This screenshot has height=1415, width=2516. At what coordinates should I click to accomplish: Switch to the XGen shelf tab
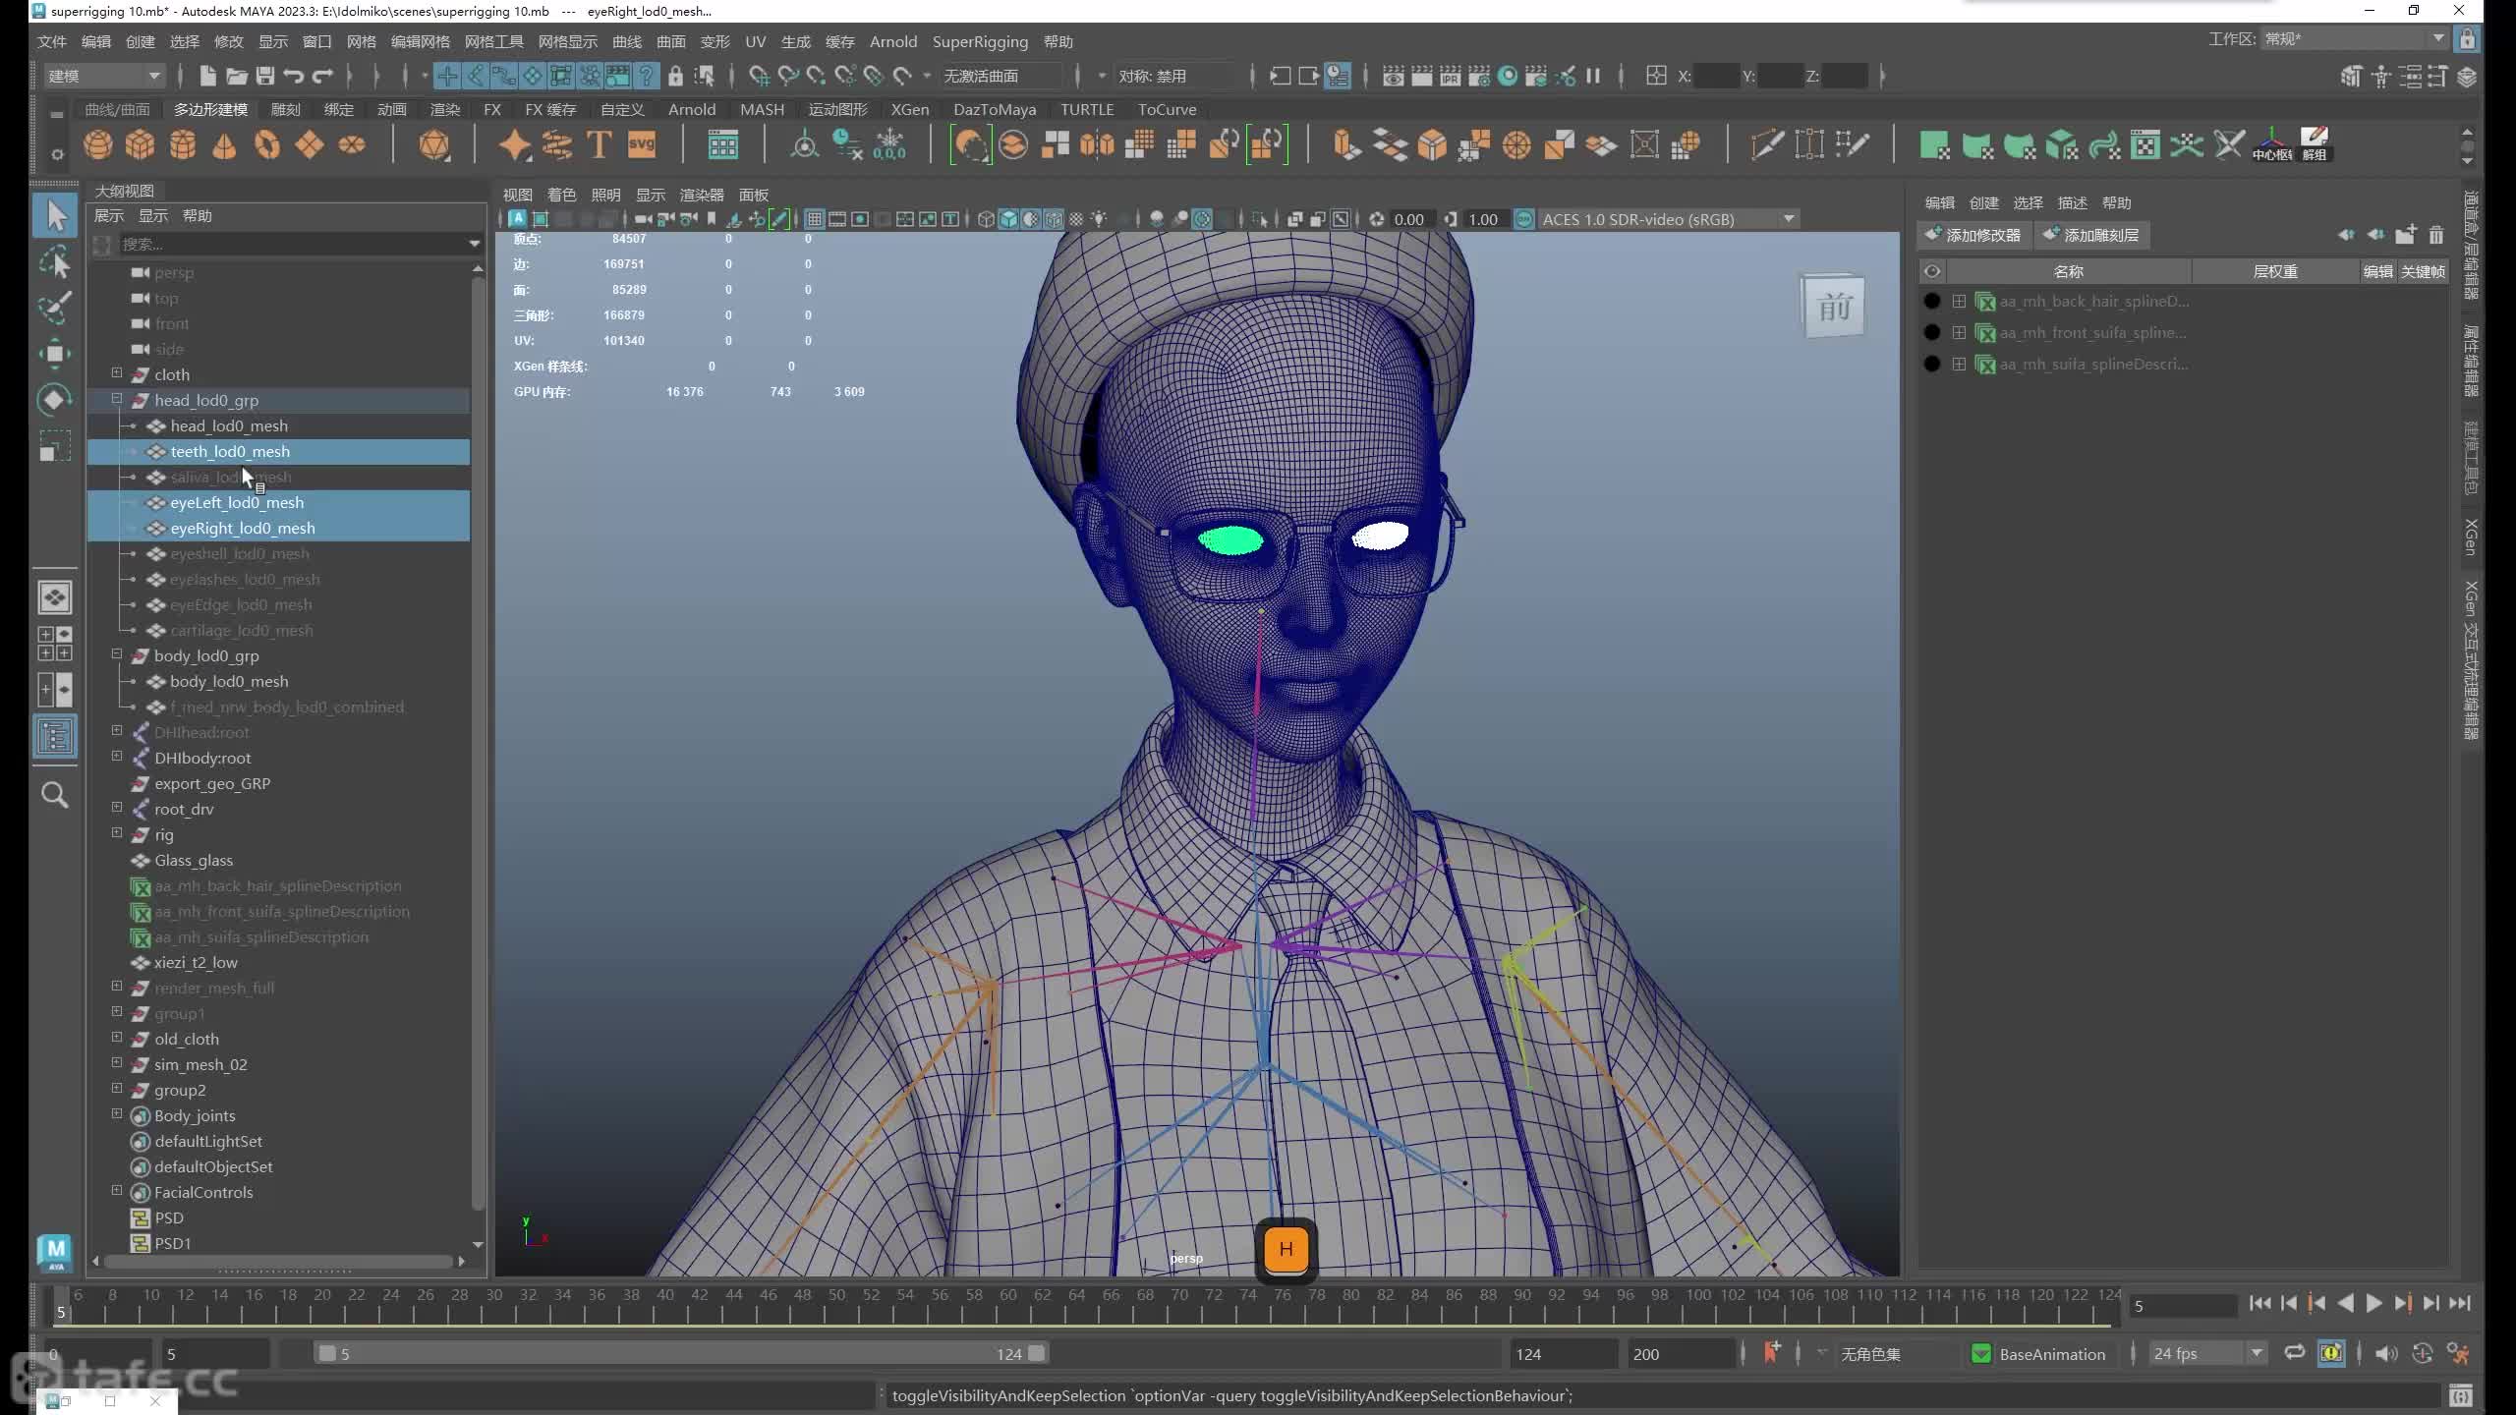(909, 109)
